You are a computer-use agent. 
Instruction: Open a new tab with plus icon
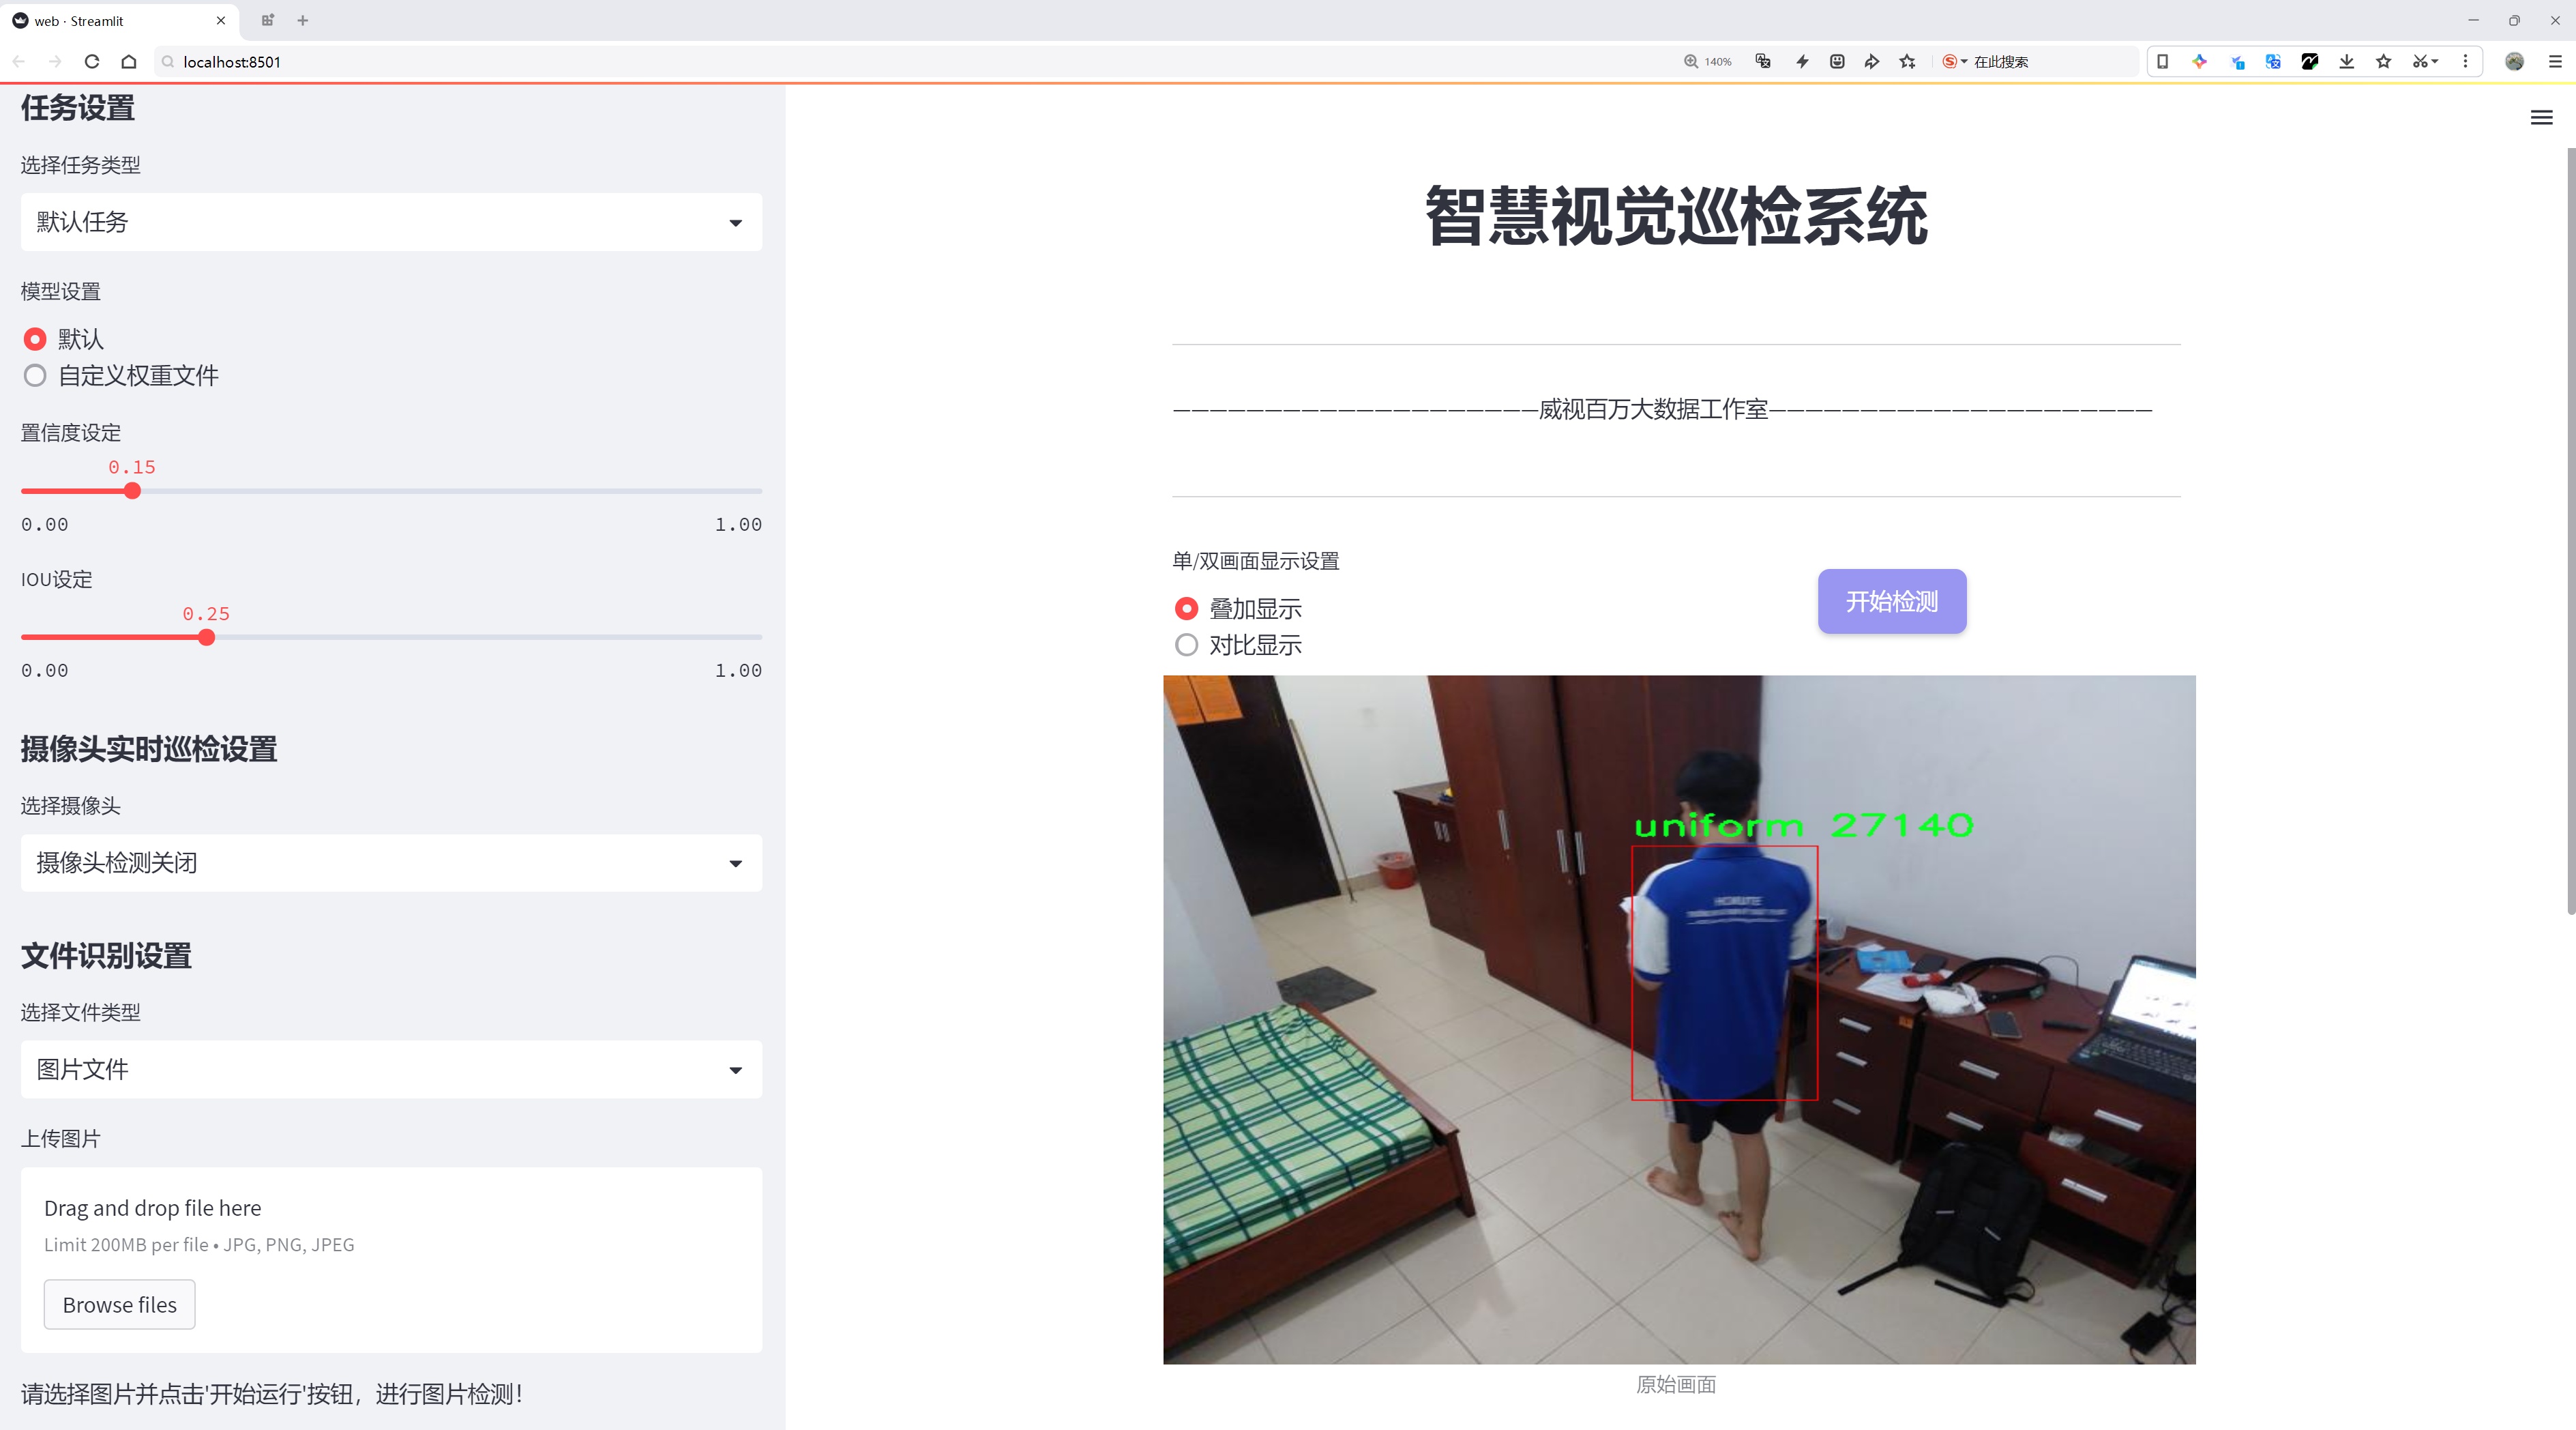(303, 20)
